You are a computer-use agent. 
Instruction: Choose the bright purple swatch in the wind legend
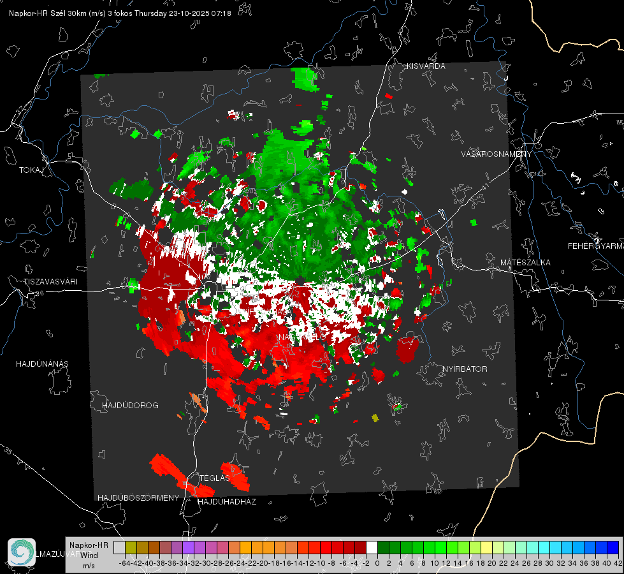coord(188,547)
